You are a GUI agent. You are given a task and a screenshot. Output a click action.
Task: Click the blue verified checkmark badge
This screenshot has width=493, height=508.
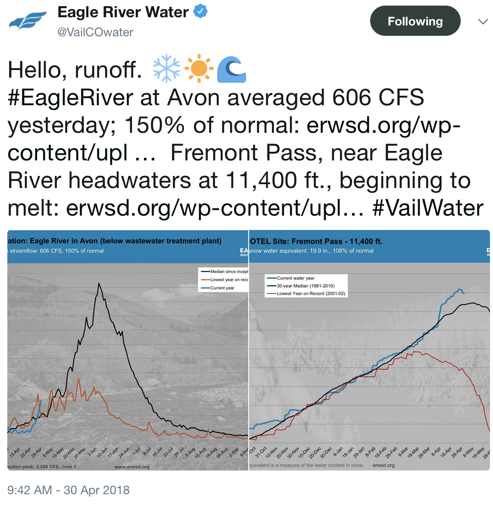click(x=200, y=12)
